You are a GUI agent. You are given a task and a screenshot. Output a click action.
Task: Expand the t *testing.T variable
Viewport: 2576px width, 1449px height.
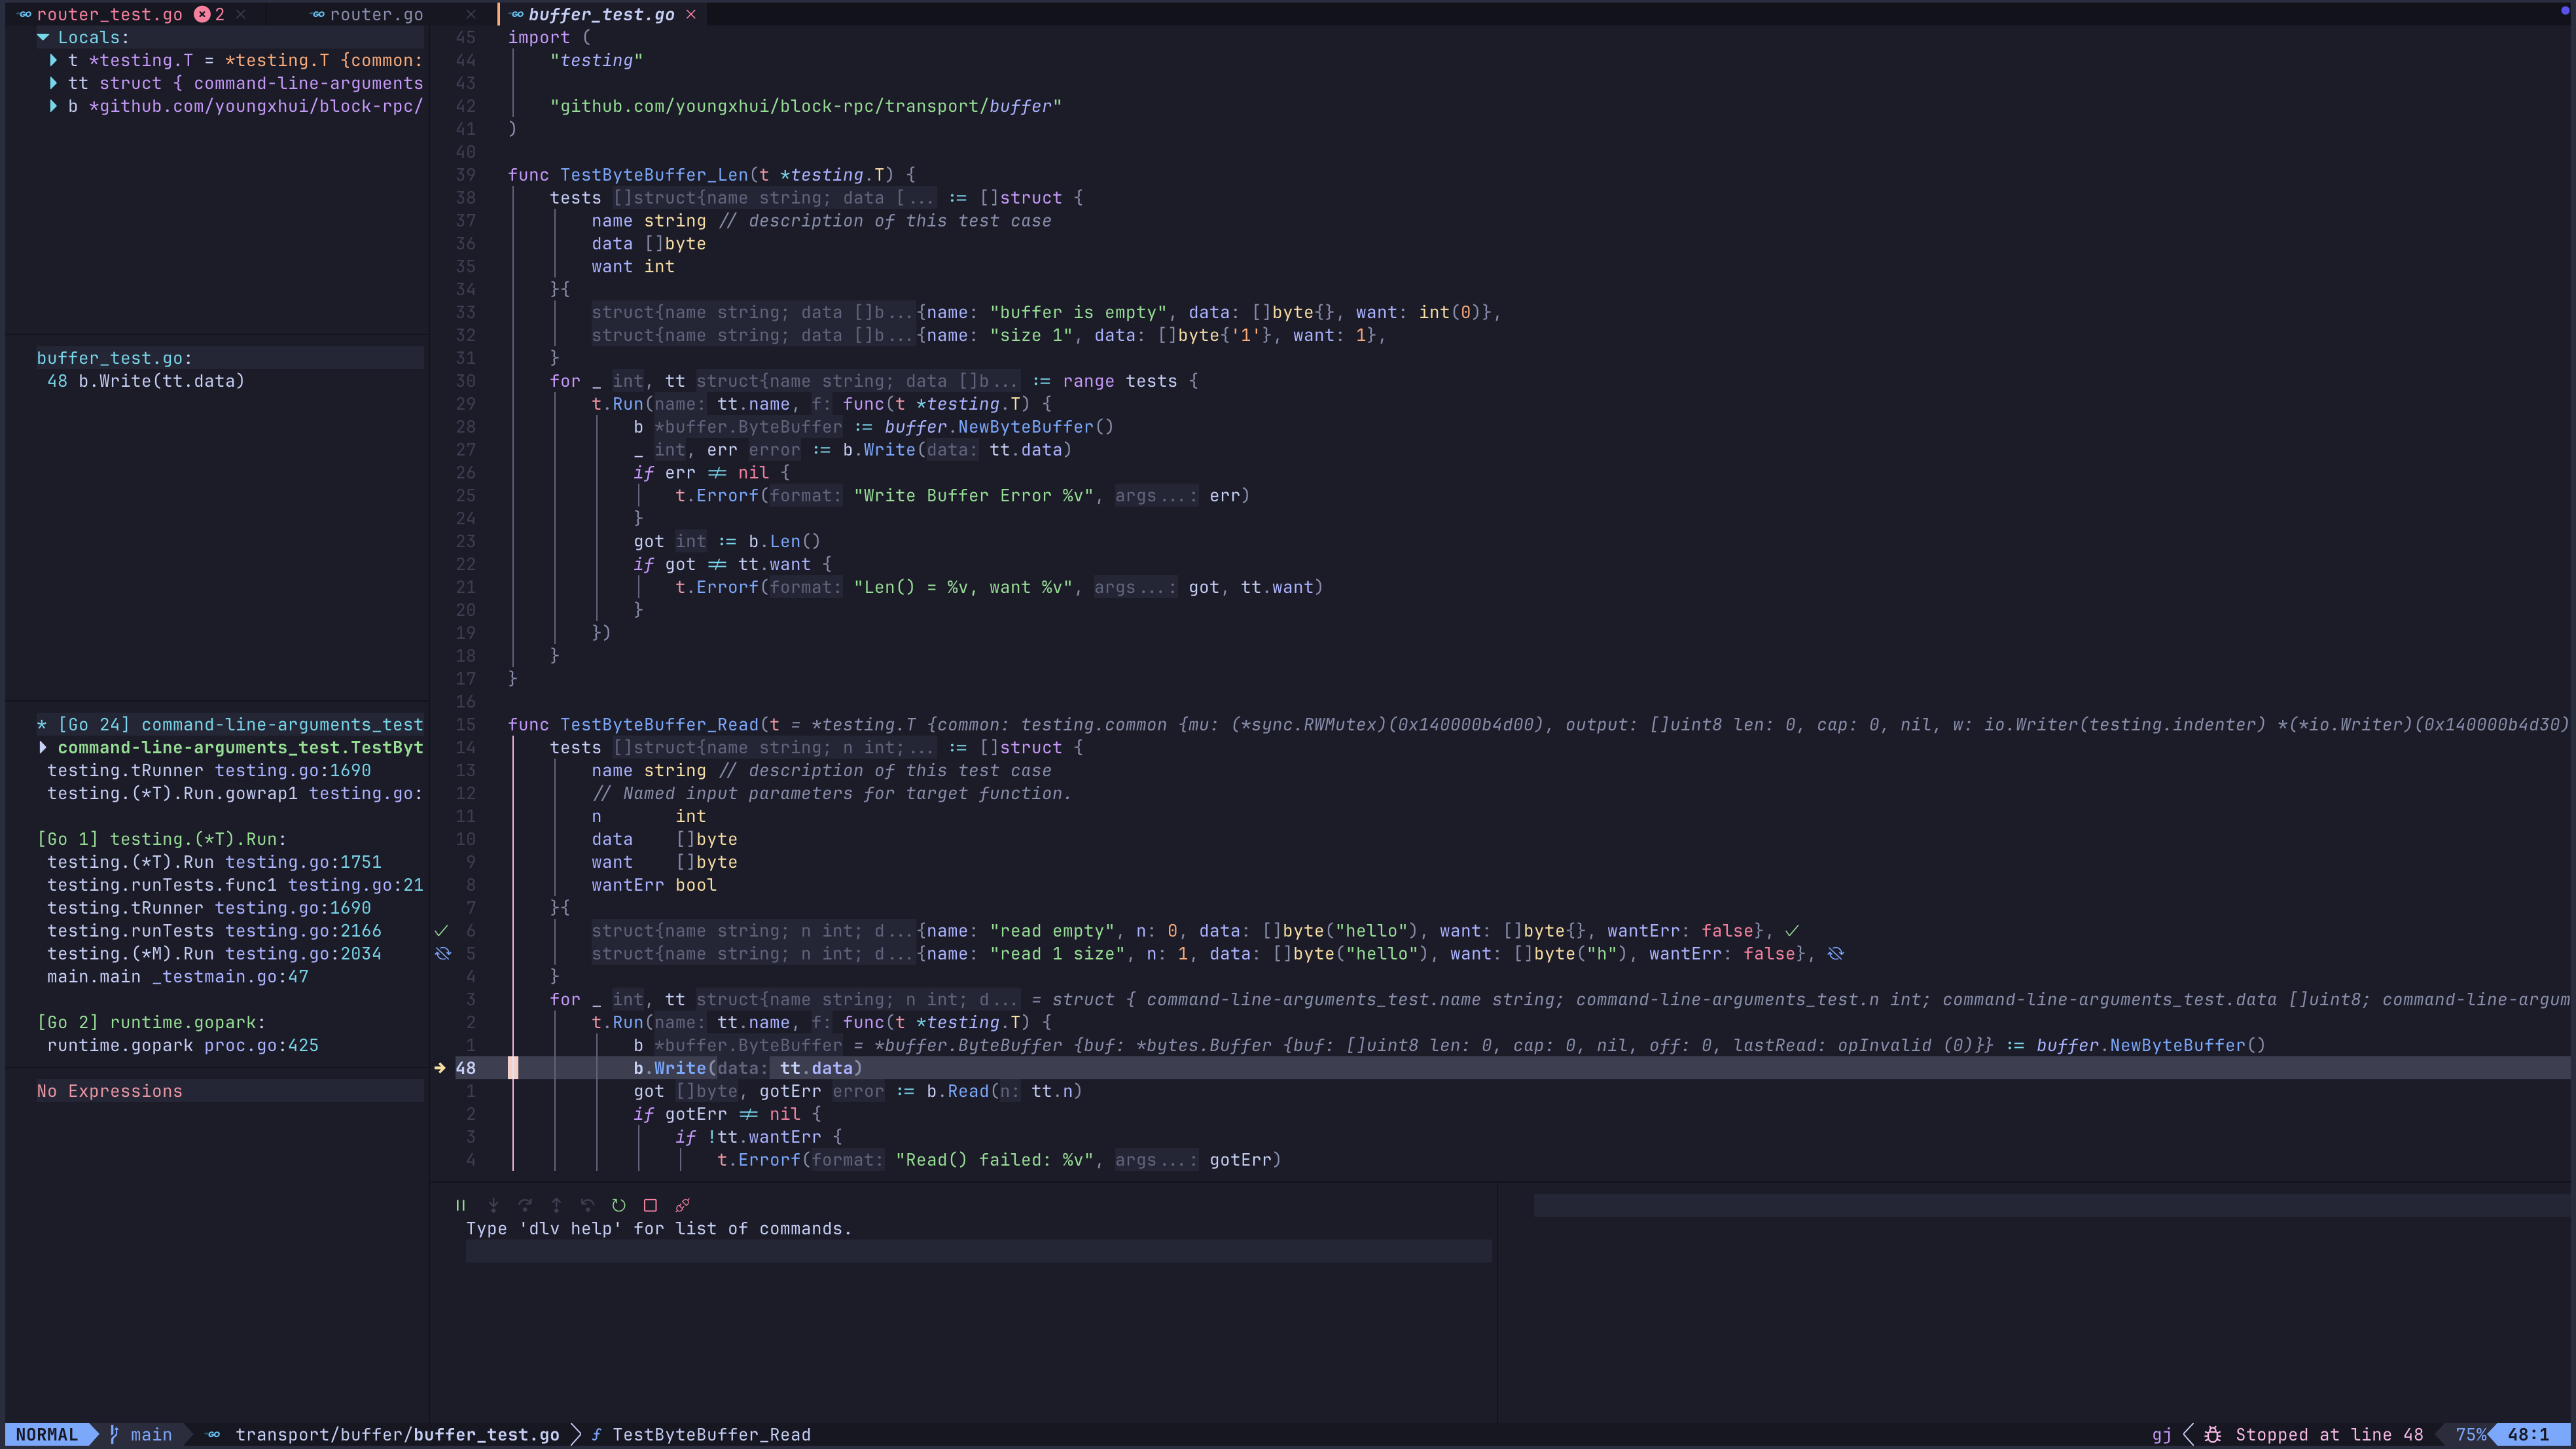click(53, 60)
